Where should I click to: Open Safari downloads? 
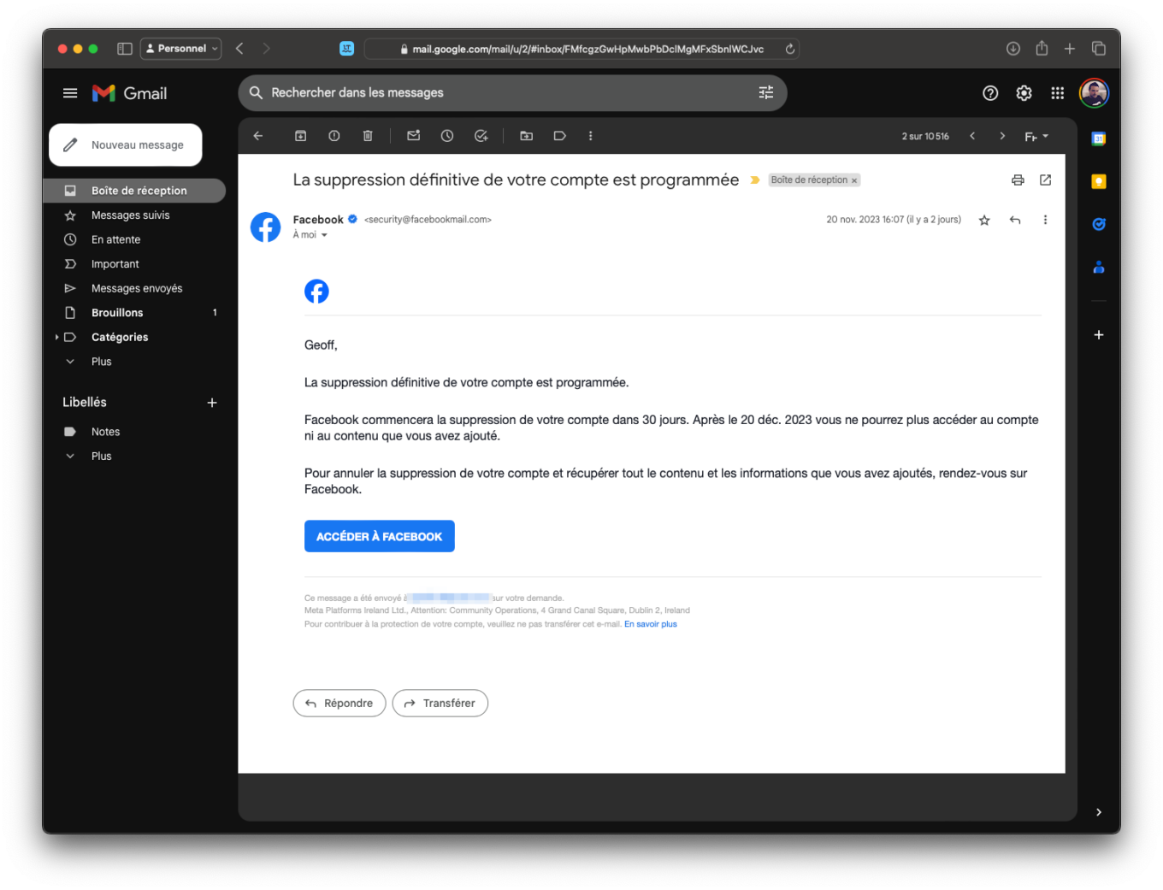click(1013, 49)
